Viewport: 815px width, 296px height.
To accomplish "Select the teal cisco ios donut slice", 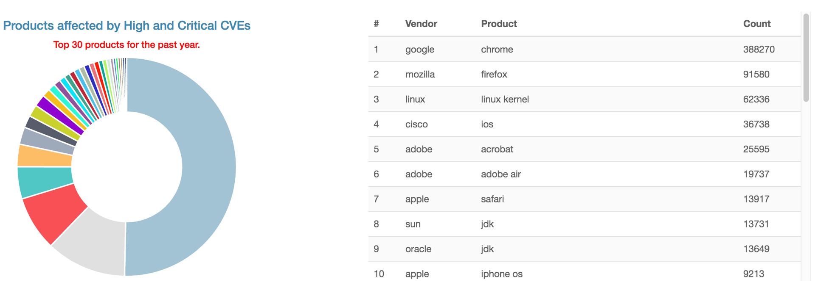I will pyautogui.click(x=45, y=181).
